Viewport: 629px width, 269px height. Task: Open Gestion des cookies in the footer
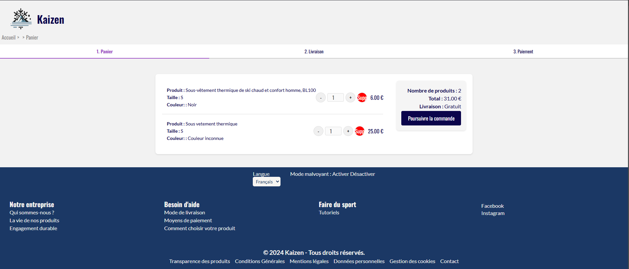coord(412,261)
